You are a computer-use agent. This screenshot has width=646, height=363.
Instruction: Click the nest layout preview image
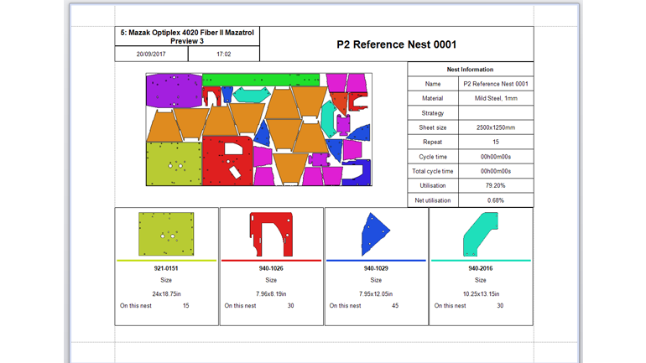pos(258,129)
